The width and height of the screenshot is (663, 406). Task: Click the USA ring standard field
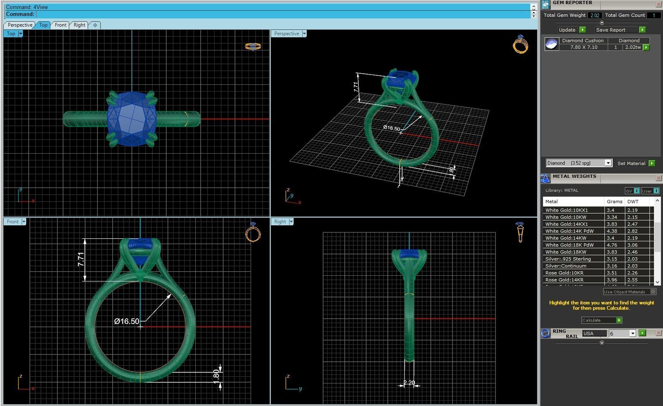(x=594, y=333)
